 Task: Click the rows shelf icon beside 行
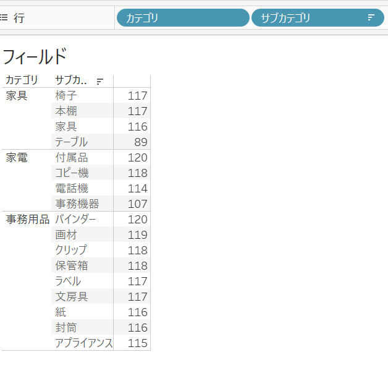tap(4, 17)
